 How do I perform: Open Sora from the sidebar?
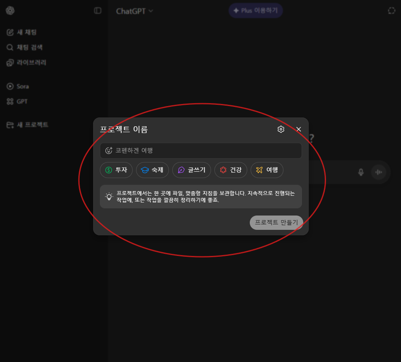pyautogui.click(x=22, y=86)
